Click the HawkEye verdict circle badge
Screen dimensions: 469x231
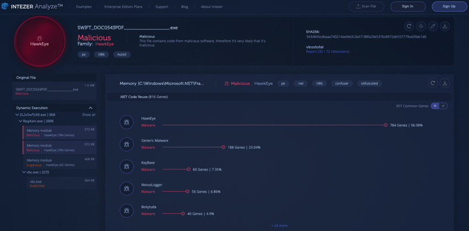coord(39,41)
